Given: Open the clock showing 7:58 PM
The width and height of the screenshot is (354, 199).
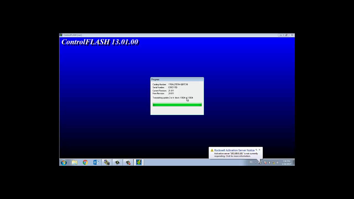Looking at the screenshot, I should [x=287, y=163].
